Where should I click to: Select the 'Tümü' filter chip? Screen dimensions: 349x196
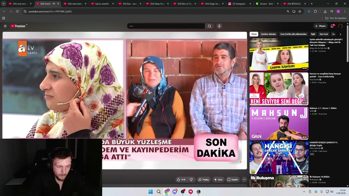tap(254, 34)
